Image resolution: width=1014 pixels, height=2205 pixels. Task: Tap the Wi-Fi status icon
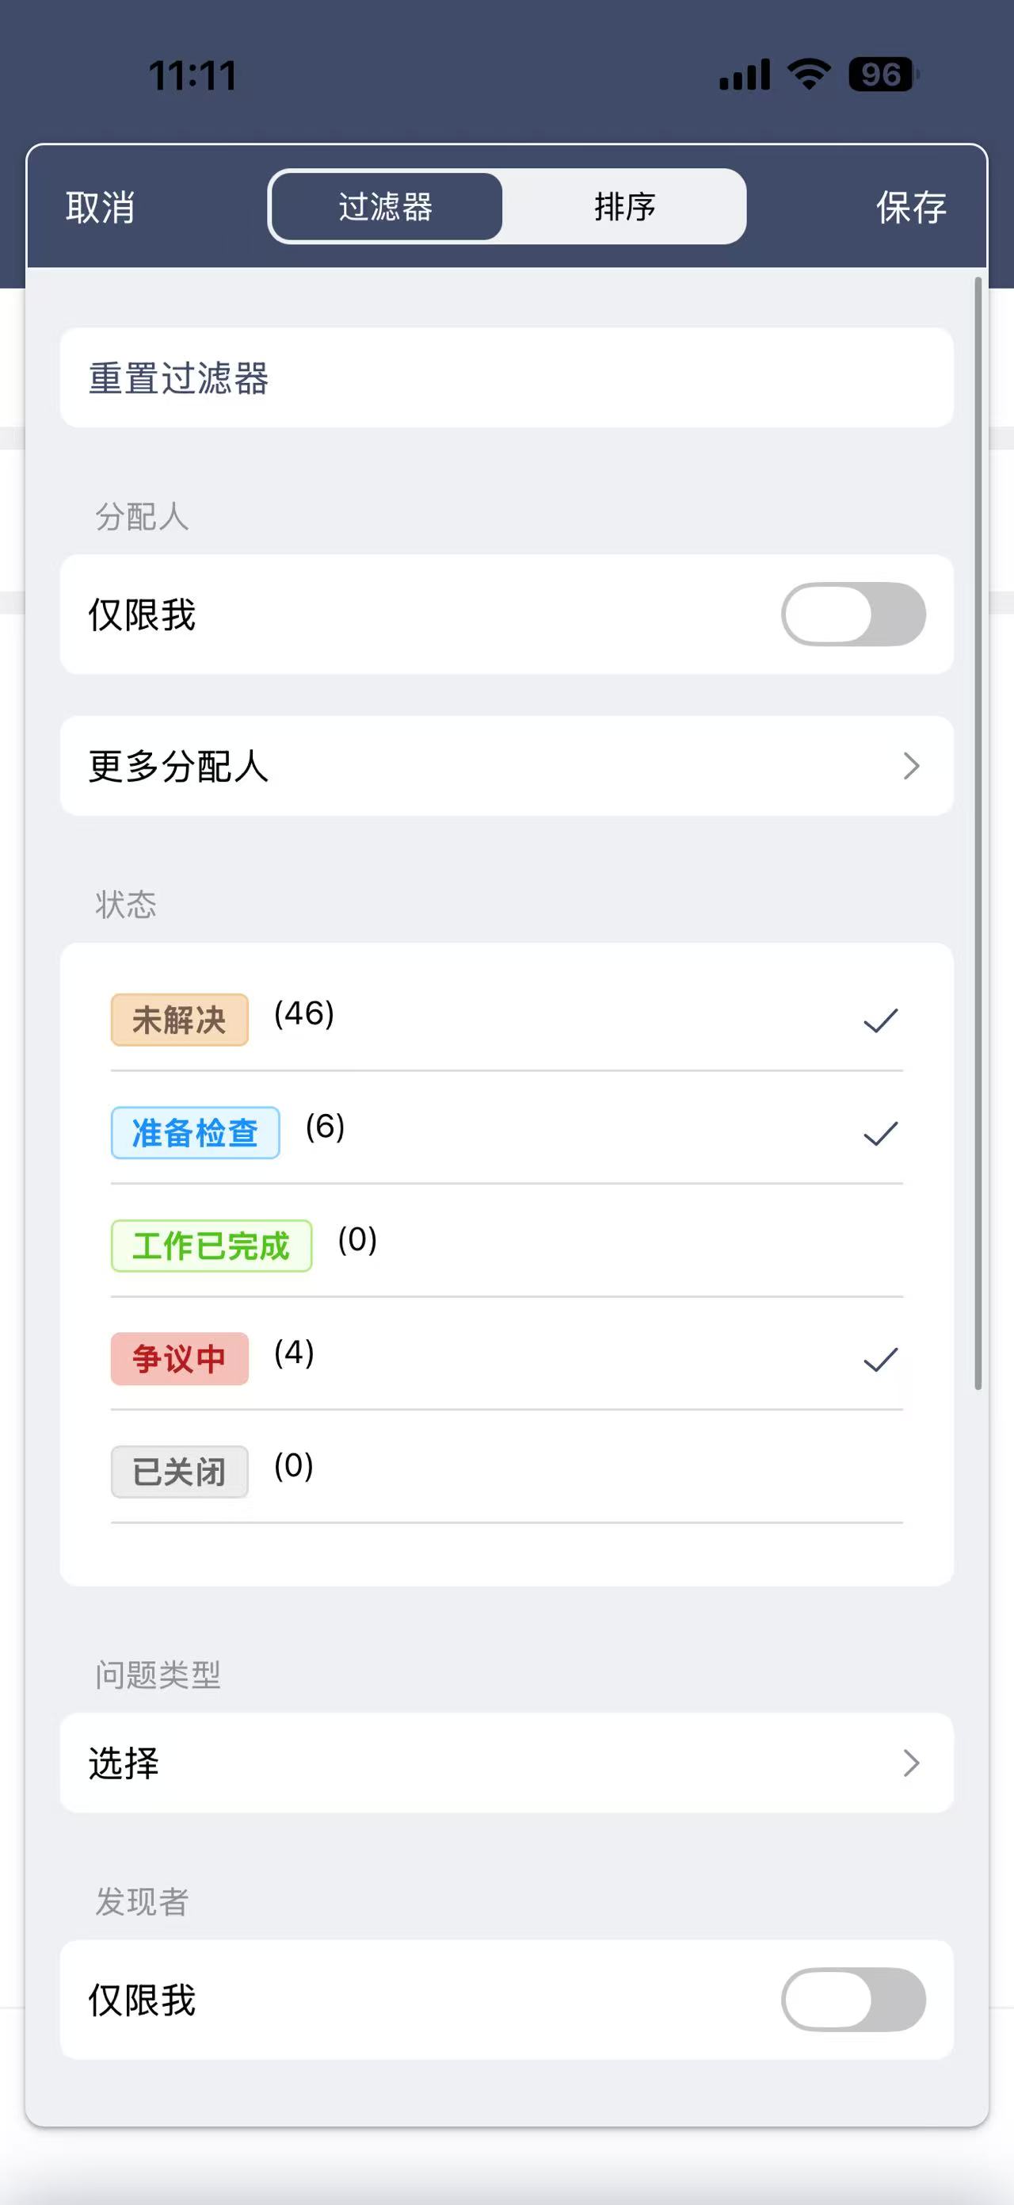(x=809, y=75)
